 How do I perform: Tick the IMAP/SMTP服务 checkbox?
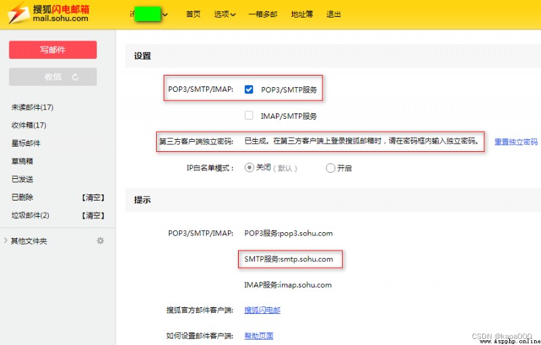[249, 115]
